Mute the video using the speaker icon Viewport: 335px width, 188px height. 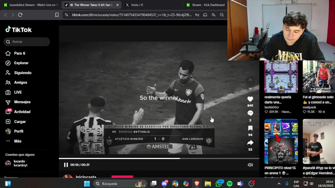pyautogui.click(x=250, y=165)
